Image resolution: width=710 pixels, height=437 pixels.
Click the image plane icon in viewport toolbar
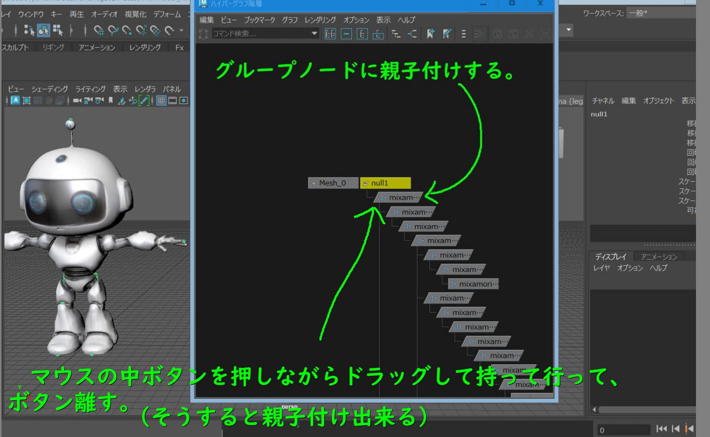coord(121,101)
